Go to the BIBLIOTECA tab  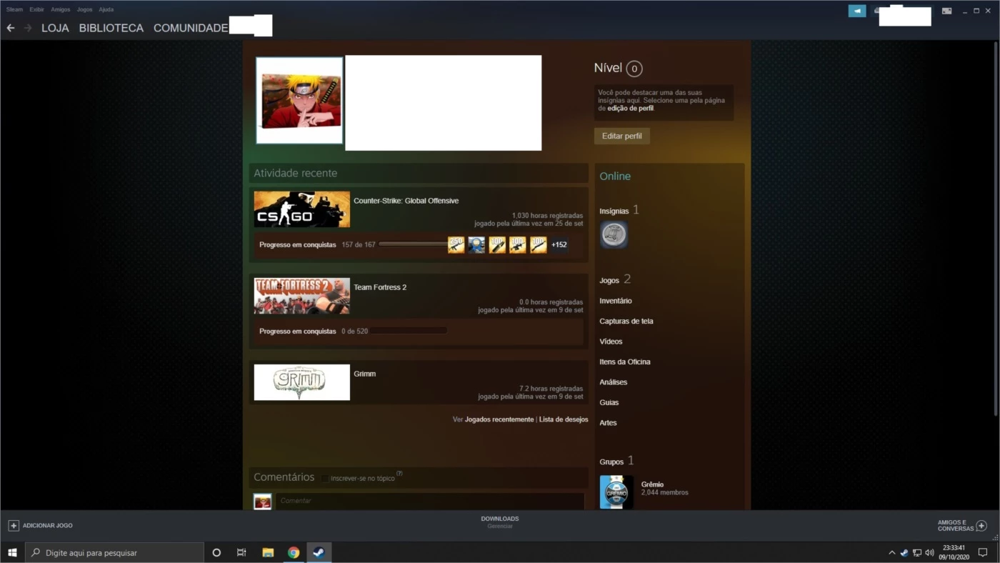(x=111, y=28)
